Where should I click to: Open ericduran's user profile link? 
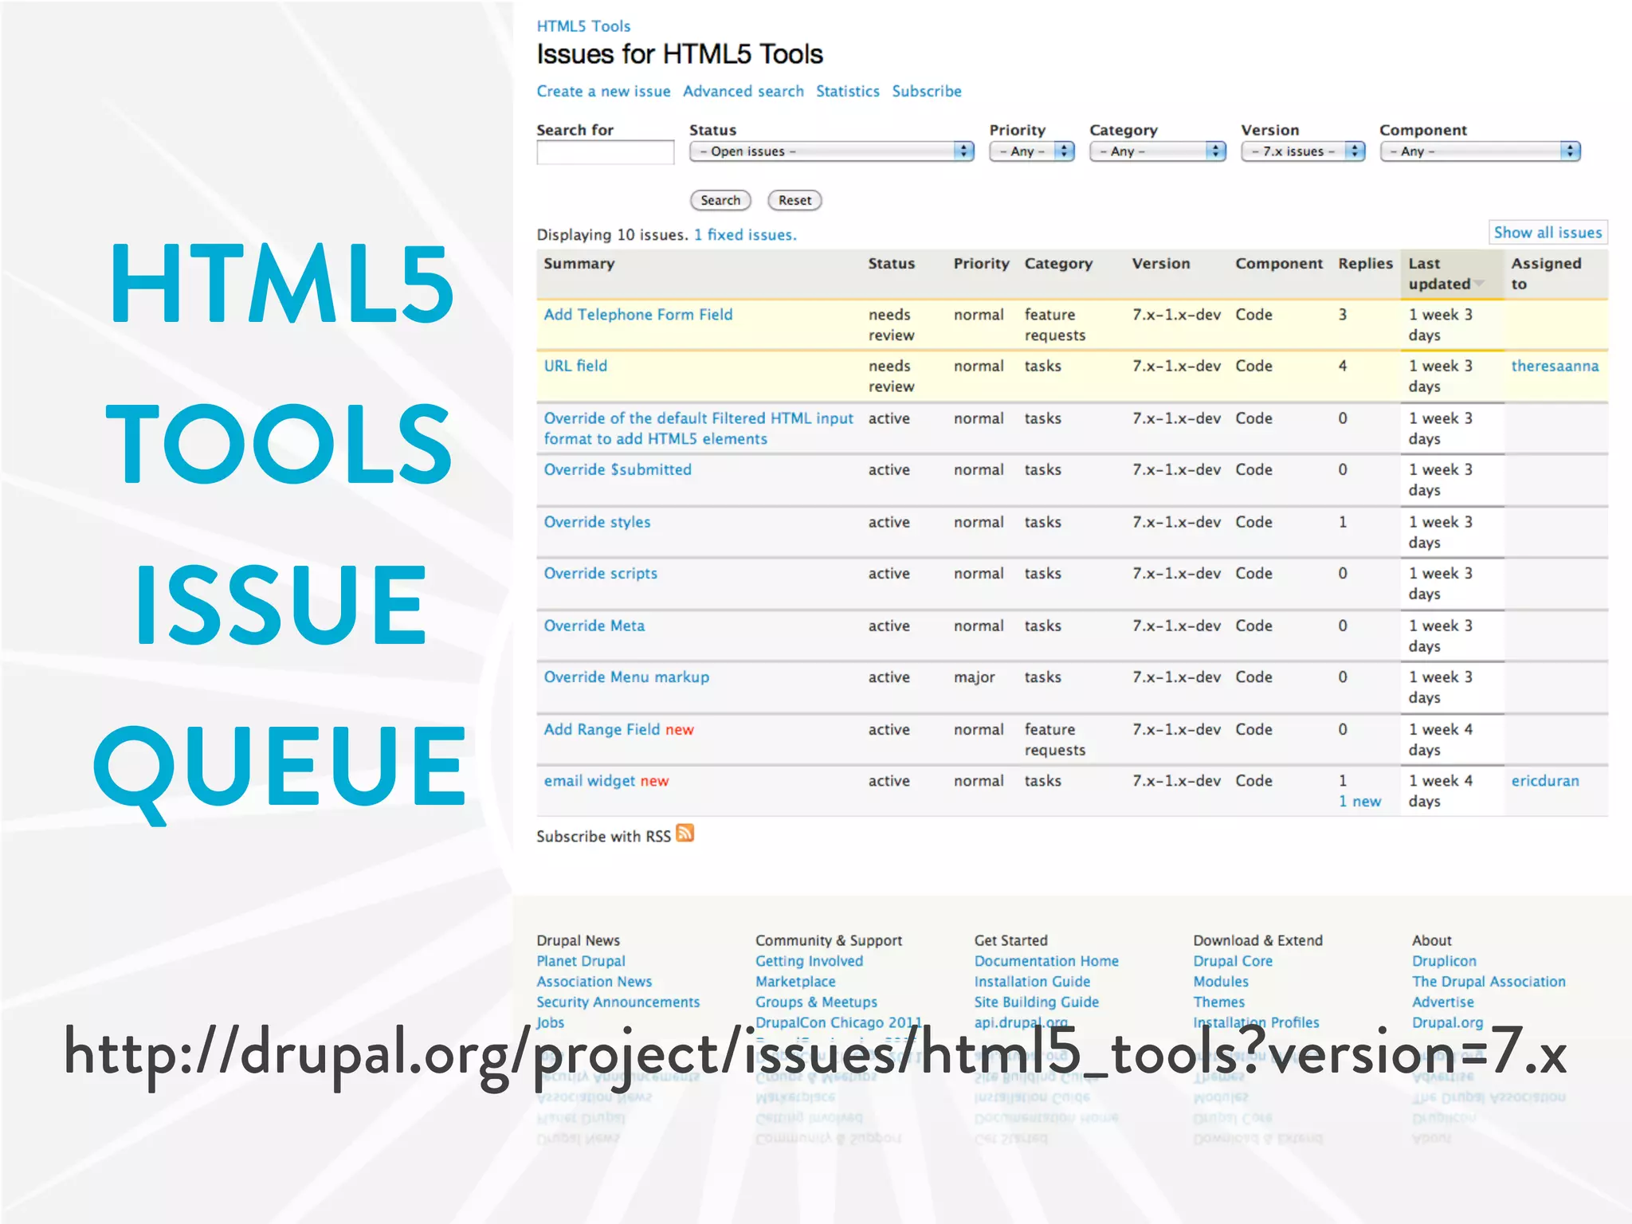click(x=1545, y=781)
